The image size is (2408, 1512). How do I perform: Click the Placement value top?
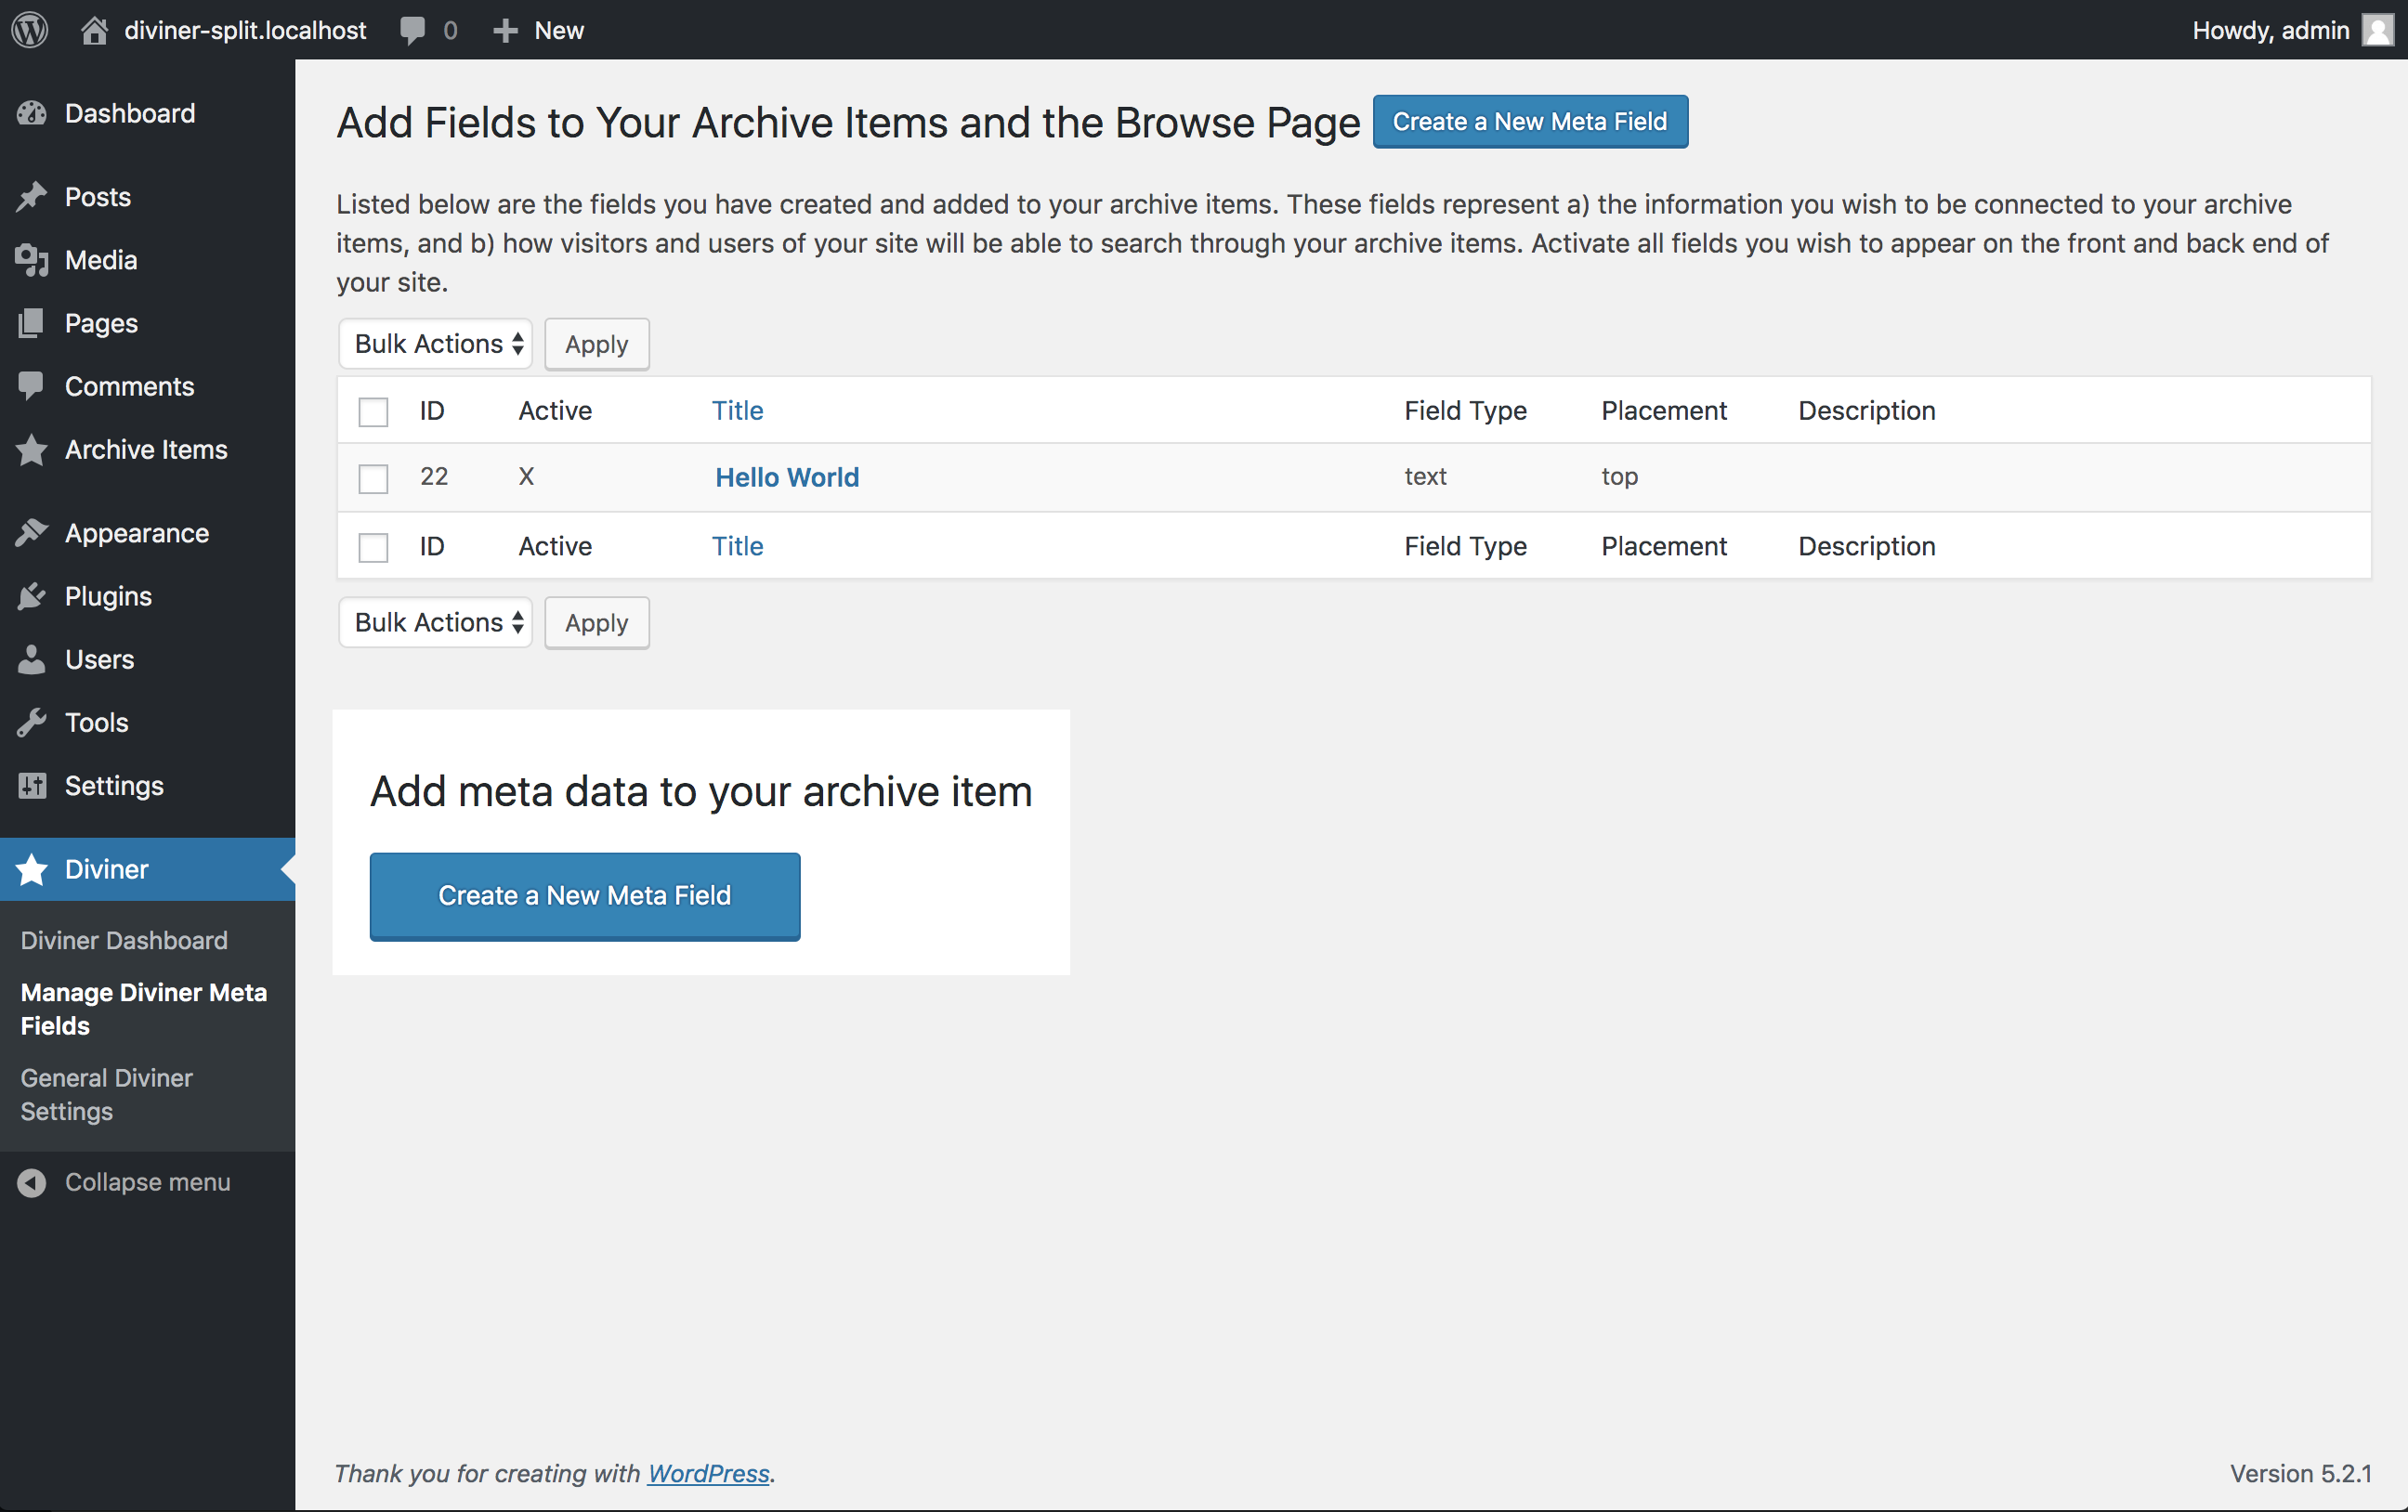(x=1619, y=476)
